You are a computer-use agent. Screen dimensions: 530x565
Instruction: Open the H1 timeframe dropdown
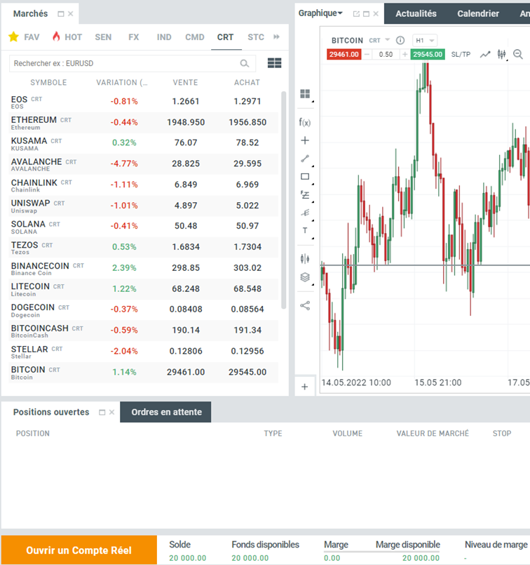click(425, 41)
